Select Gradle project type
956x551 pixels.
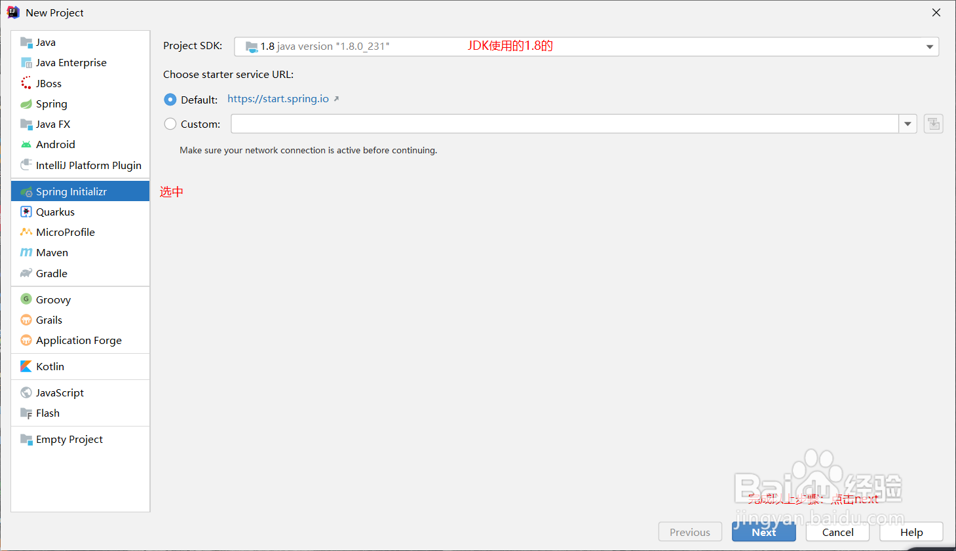pos(81,273)
